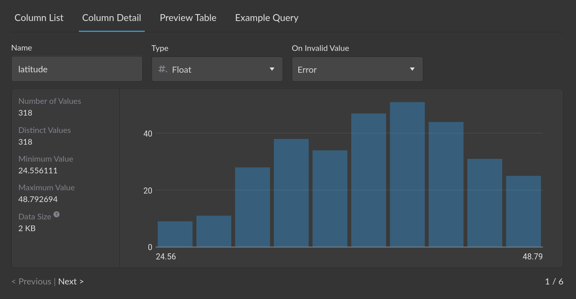Click the rightmost histogram bar
The image size is (576, 299).
[x=523, y=211]
